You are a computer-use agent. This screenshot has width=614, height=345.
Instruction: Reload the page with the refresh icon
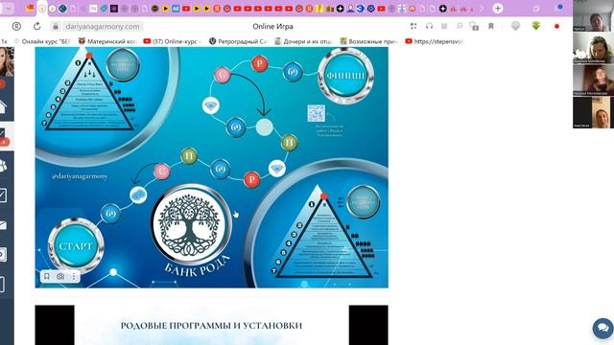pos(36,26)
